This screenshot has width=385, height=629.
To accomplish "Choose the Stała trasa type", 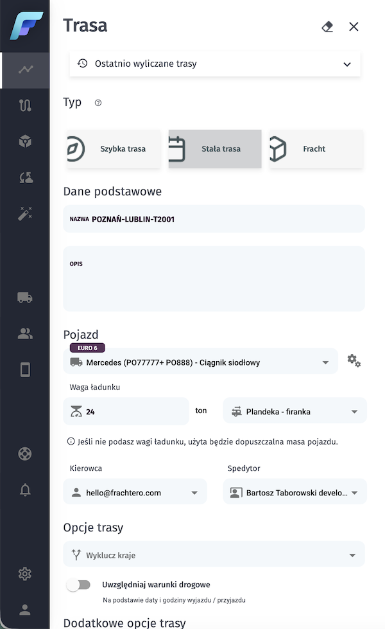I will (215, 149).
